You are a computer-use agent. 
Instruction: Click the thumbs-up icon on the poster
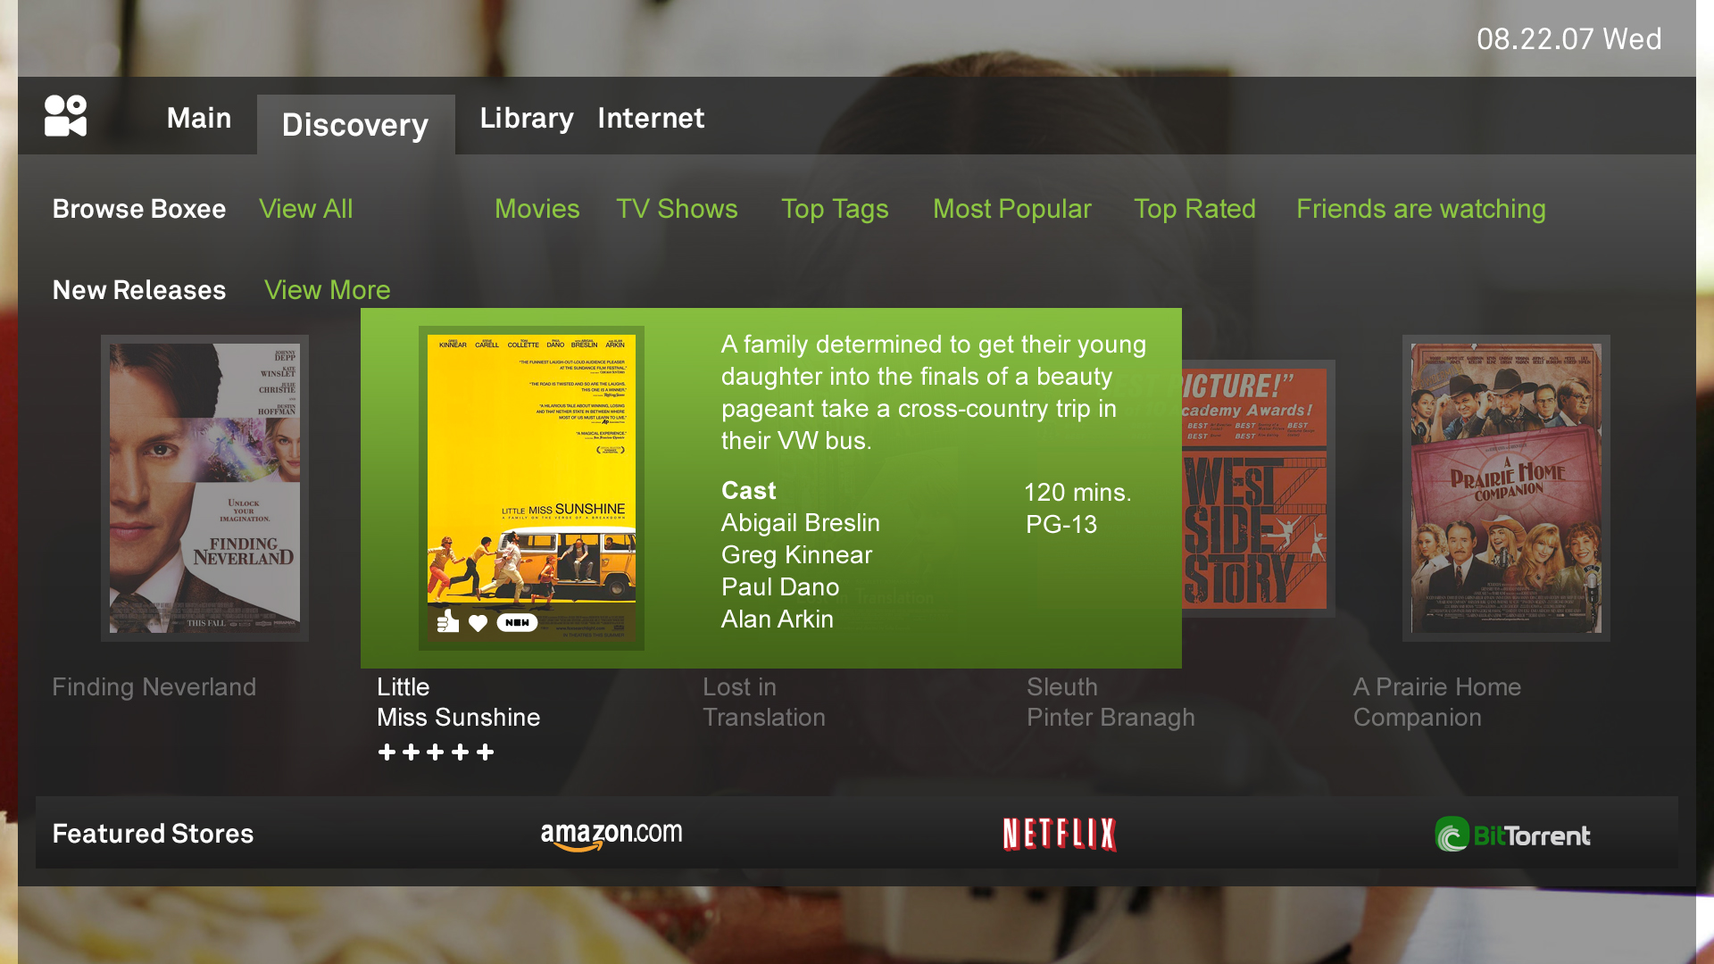click(x=448, y=621)
